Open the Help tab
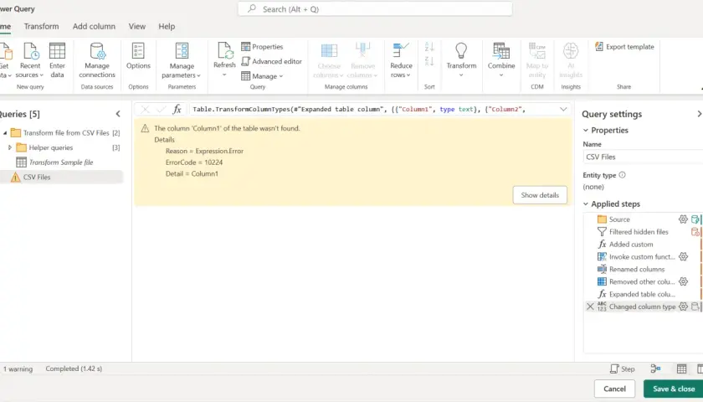Viewport: 703px width, 402px height. (167, 27)
